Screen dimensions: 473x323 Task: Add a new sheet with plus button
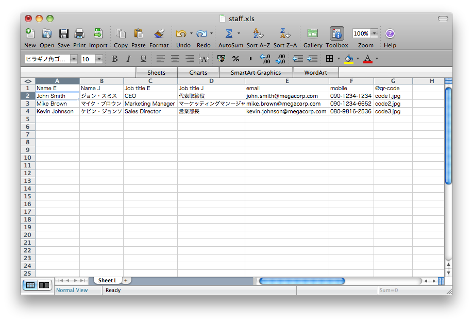coord(125,280)
